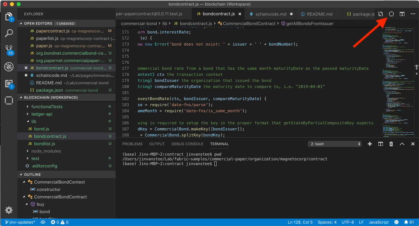This screenshot has width=419, height=226.
Task: Change indentation via Spaces: 4
Action: click(x=327, y=222)
